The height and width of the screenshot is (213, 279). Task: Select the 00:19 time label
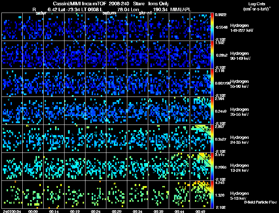click(x=75, y=211)
